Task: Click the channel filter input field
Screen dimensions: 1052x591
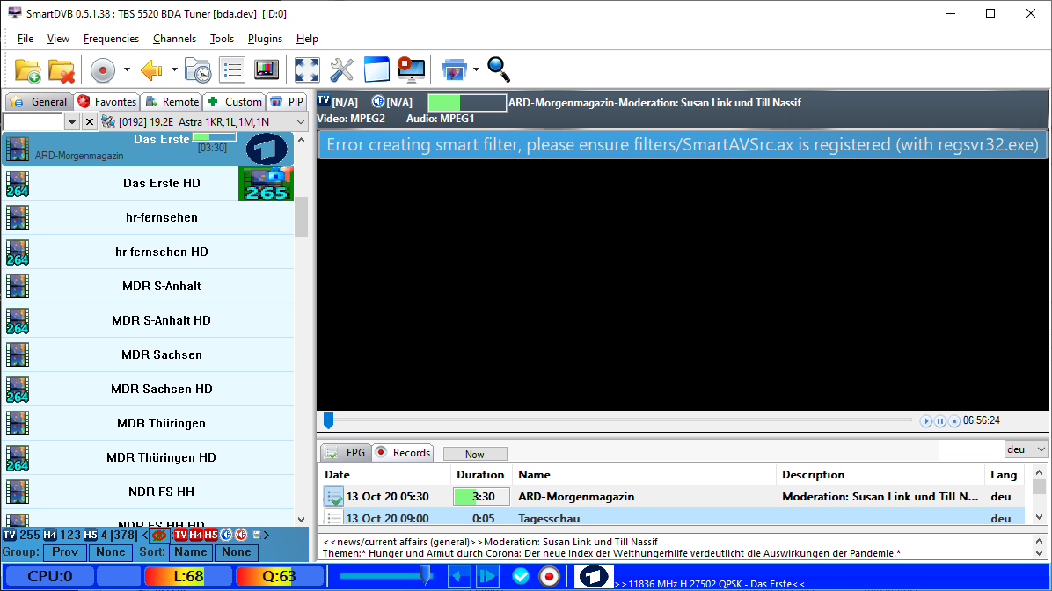Action: click(33, 122)
